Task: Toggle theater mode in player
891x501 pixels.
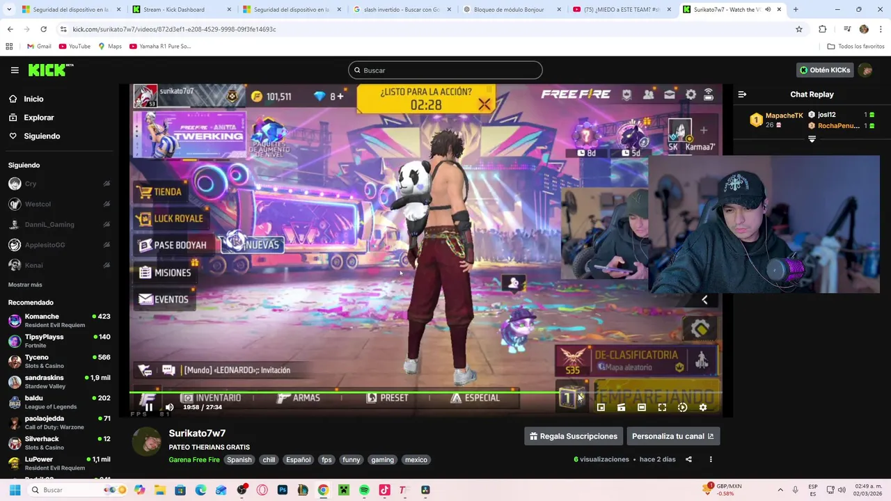Action: point(642,408)
